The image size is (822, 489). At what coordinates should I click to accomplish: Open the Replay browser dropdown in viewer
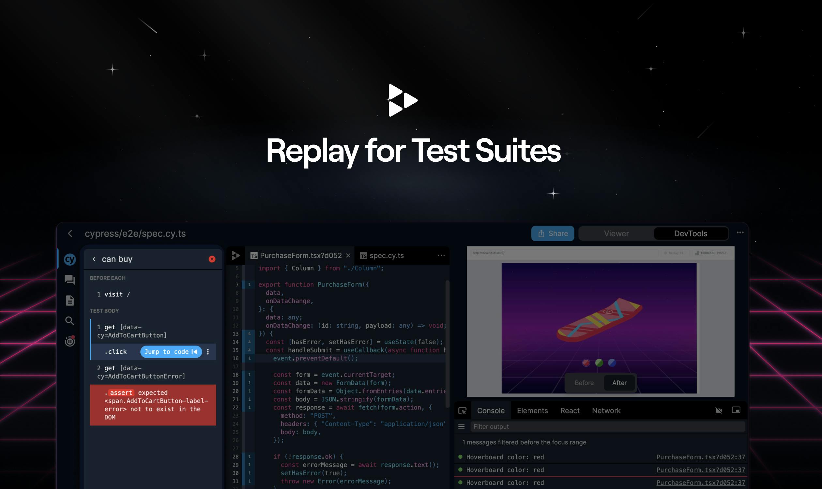tap(675, 253)
